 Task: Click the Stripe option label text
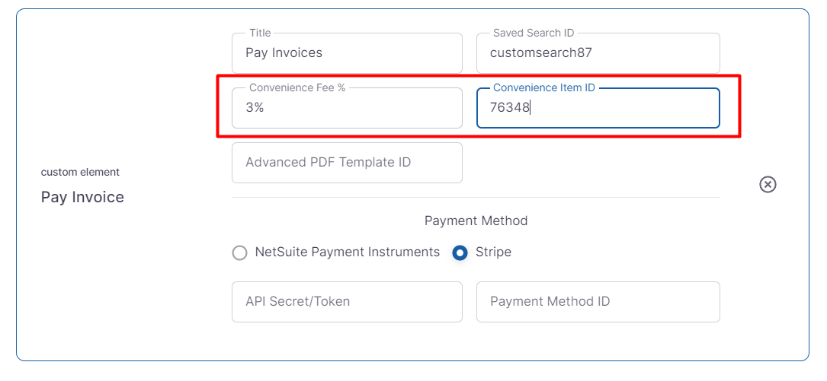pos(493,252)
